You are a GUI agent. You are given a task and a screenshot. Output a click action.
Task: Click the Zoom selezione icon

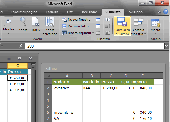(50, 26)
